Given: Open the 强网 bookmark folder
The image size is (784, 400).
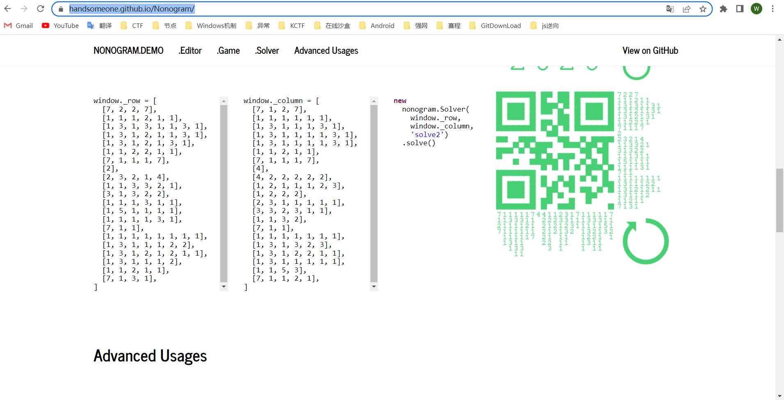Looking at the screenshot, I should [x=415, y=25].
